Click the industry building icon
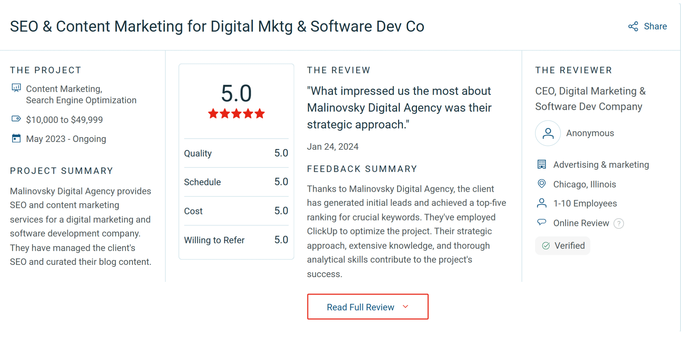681x357 pixels. 541,165
